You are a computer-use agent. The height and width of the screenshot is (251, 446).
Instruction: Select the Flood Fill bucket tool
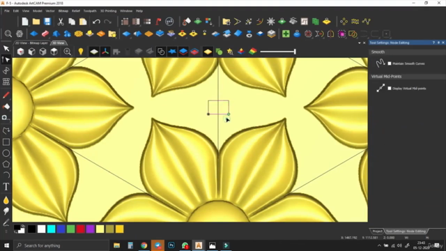click(x=6, y=106)
